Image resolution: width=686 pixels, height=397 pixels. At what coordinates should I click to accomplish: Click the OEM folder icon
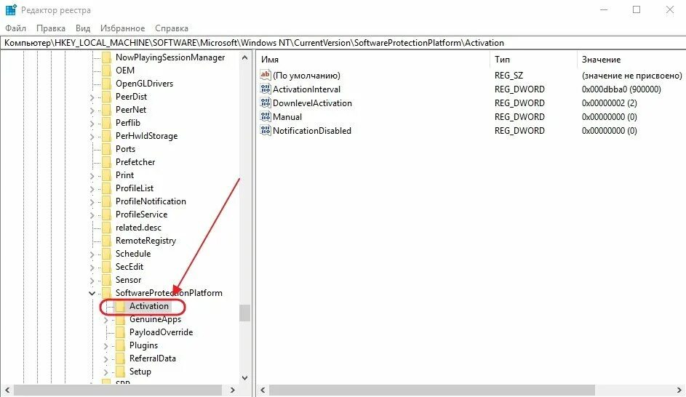click(x=106, y=71)
